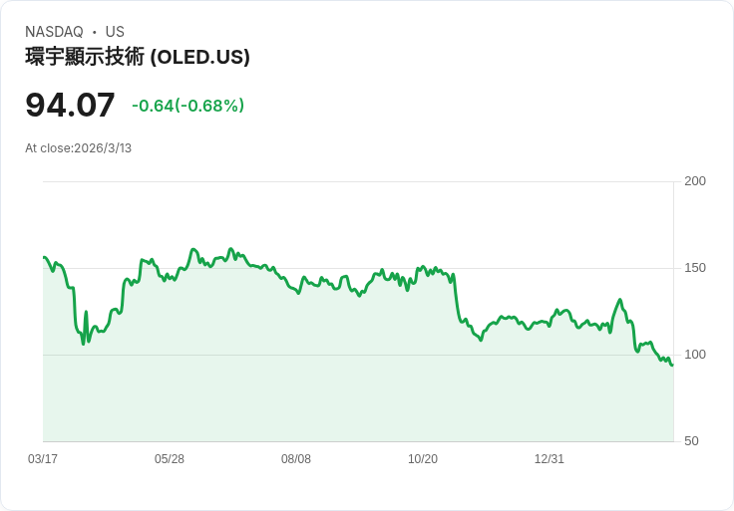Viewport: 734px width, 511px height.
Task: Click the NASDAQ exchange label
Action: pos(54,32)
